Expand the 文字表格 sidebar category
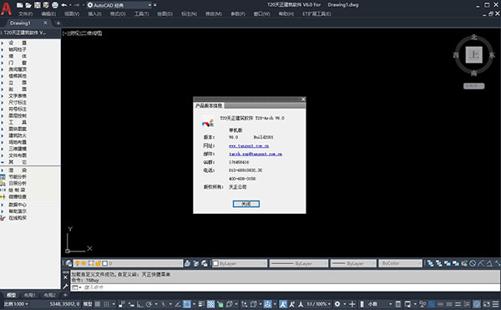 18,96
